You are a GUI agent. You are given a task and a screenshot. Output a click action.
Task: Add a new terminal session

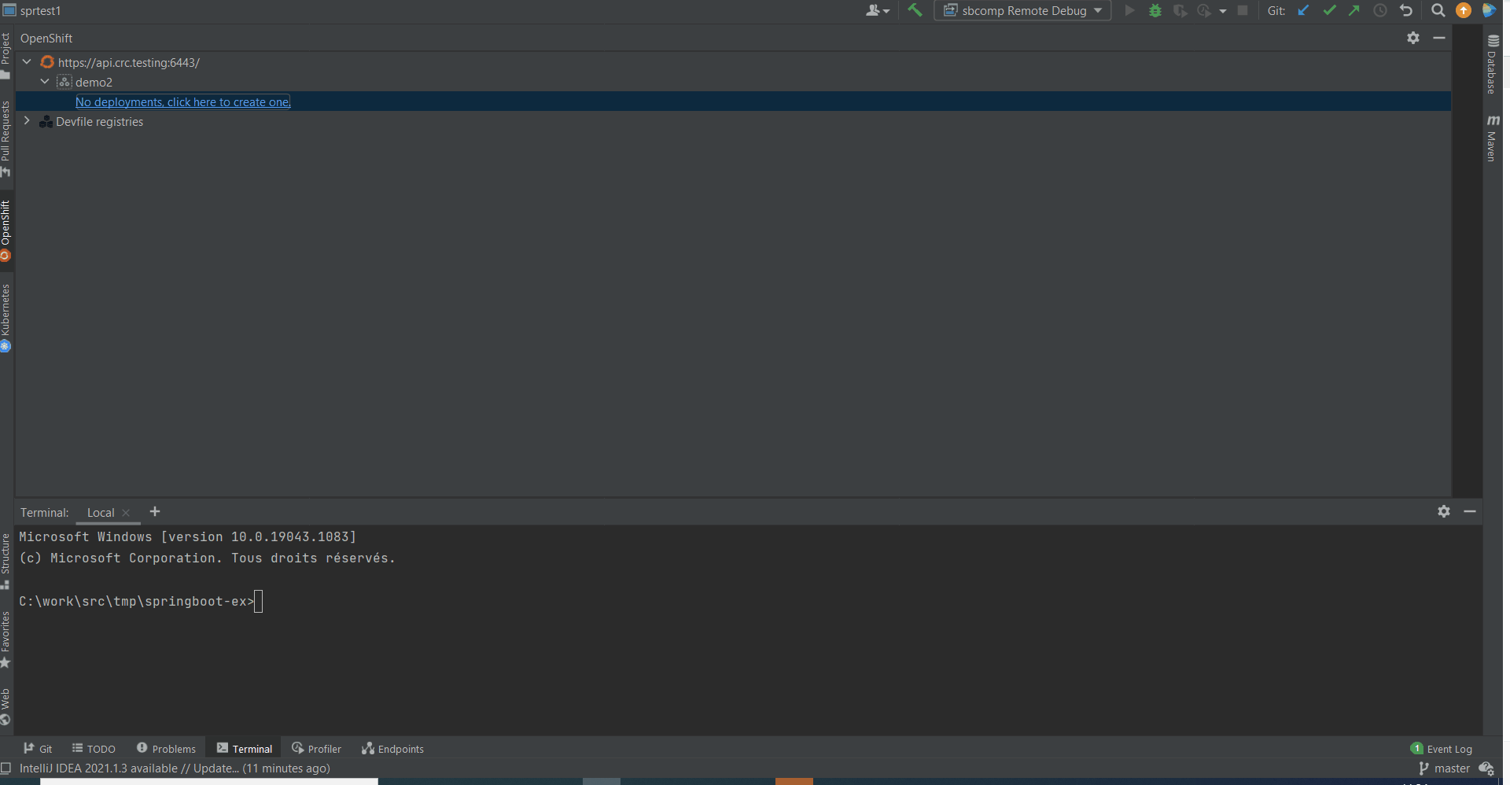(155, 511)
